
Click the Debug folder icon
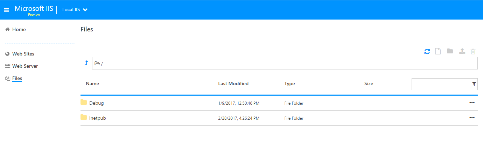click(x=84, y=102)
